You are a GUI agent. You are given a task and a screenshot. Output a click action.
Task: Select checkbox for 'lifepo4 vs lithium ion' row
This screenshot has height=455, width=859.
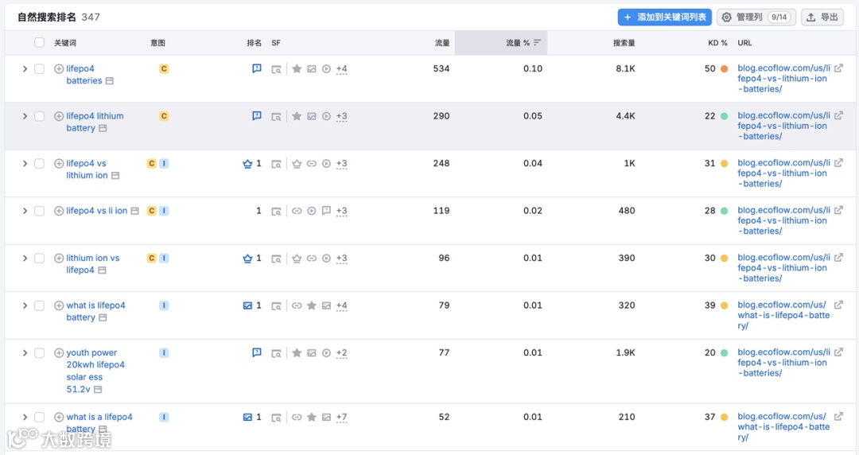(x=39, y=164)
